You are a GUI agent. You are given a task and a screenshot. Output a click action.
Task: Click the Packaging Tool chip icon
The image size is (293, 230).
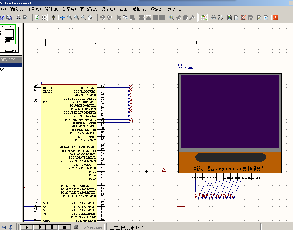[x=185, y=17]
